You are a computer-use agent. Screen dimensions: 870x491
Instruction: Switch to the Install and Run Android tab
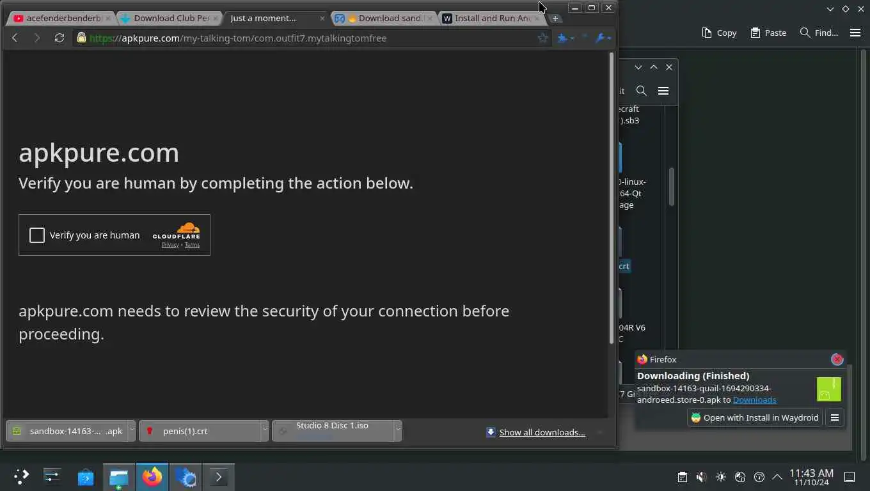[x=491, y=19]
